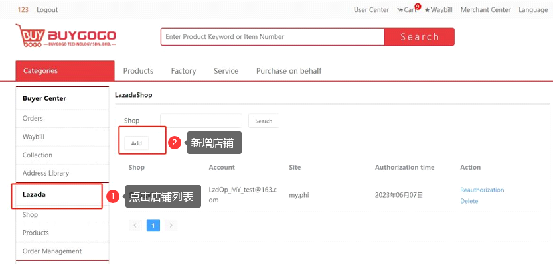The width and height of the screenshot is (553, 264).
Task: Go to the previous page arrow
Action: pos(135,226)
